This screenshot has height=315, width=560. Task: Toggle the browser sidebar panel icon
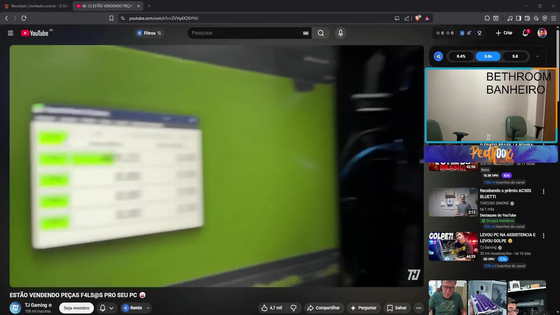click(518, 18)
